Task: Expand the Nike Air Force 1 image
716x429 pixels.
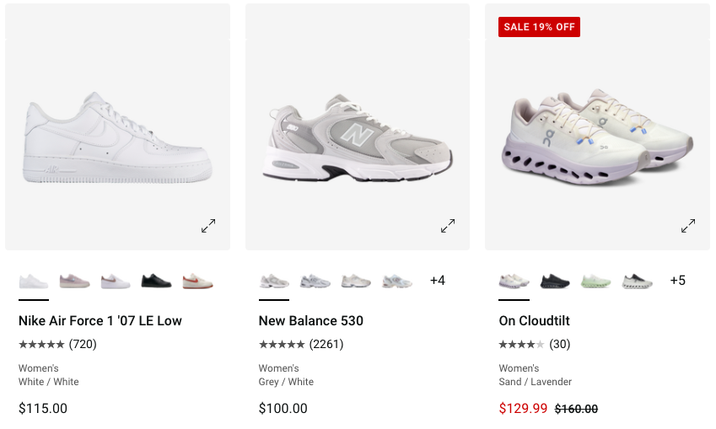Action: pos(208,226)
